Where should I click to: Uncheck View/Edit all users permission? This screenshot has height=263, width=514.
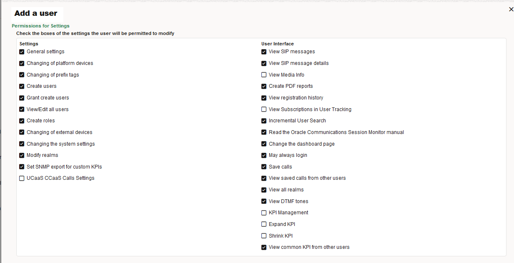point(22,109)
